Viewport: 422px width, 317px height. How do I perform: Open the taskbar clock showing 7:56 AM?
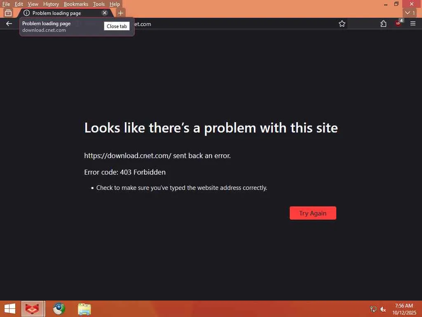[x=404, y=309]
